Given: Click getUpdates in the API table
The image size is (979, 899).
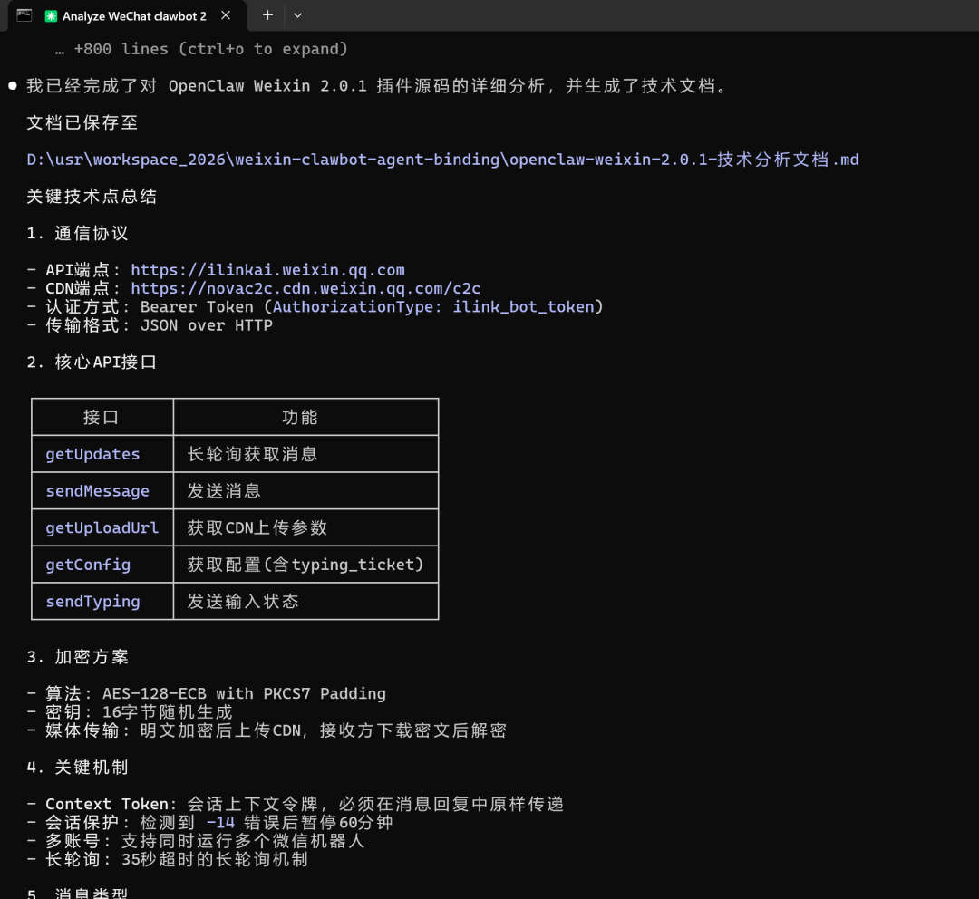Looking at the screenshot, I should pyautogui.click(x=92, y=454).
